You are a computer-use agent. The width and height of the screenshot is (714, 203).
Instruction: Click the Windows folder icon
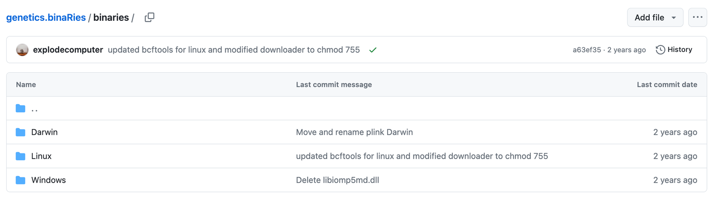click(x=20, y=180)
